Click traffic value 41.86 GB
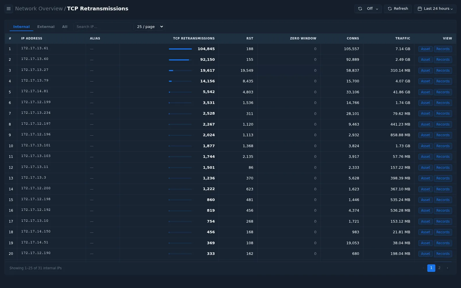461x288 pixels. (402, 92)
